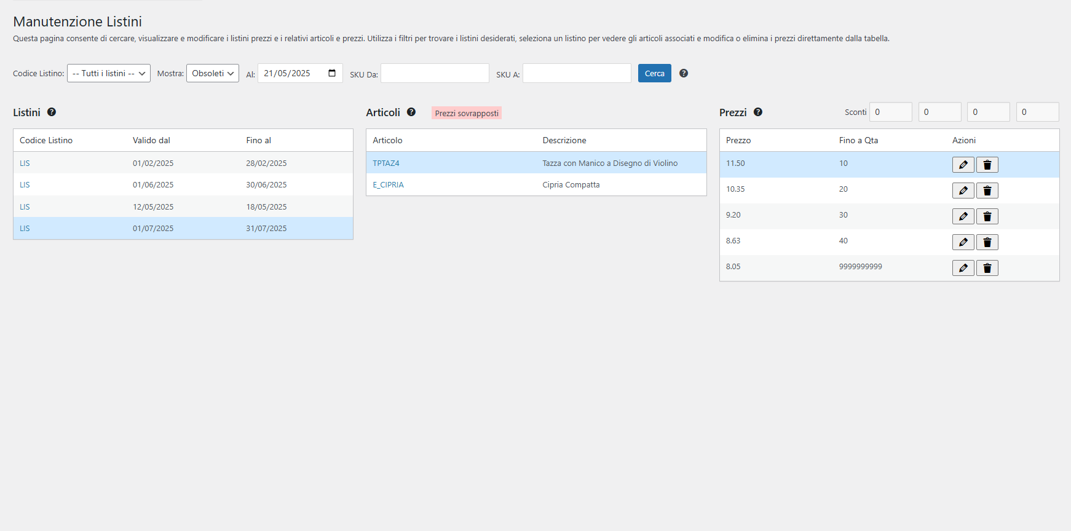The image size is (1071, 531).
Task: Delete the 8.63 price row
Action: pos(987,242)
